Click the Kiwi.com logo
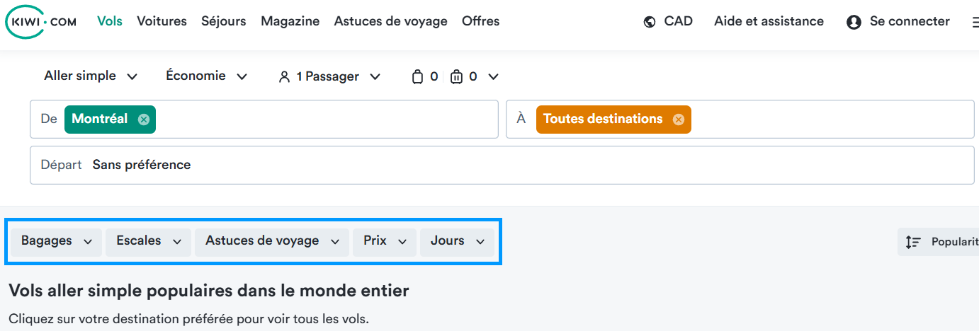 coord(41,22)
